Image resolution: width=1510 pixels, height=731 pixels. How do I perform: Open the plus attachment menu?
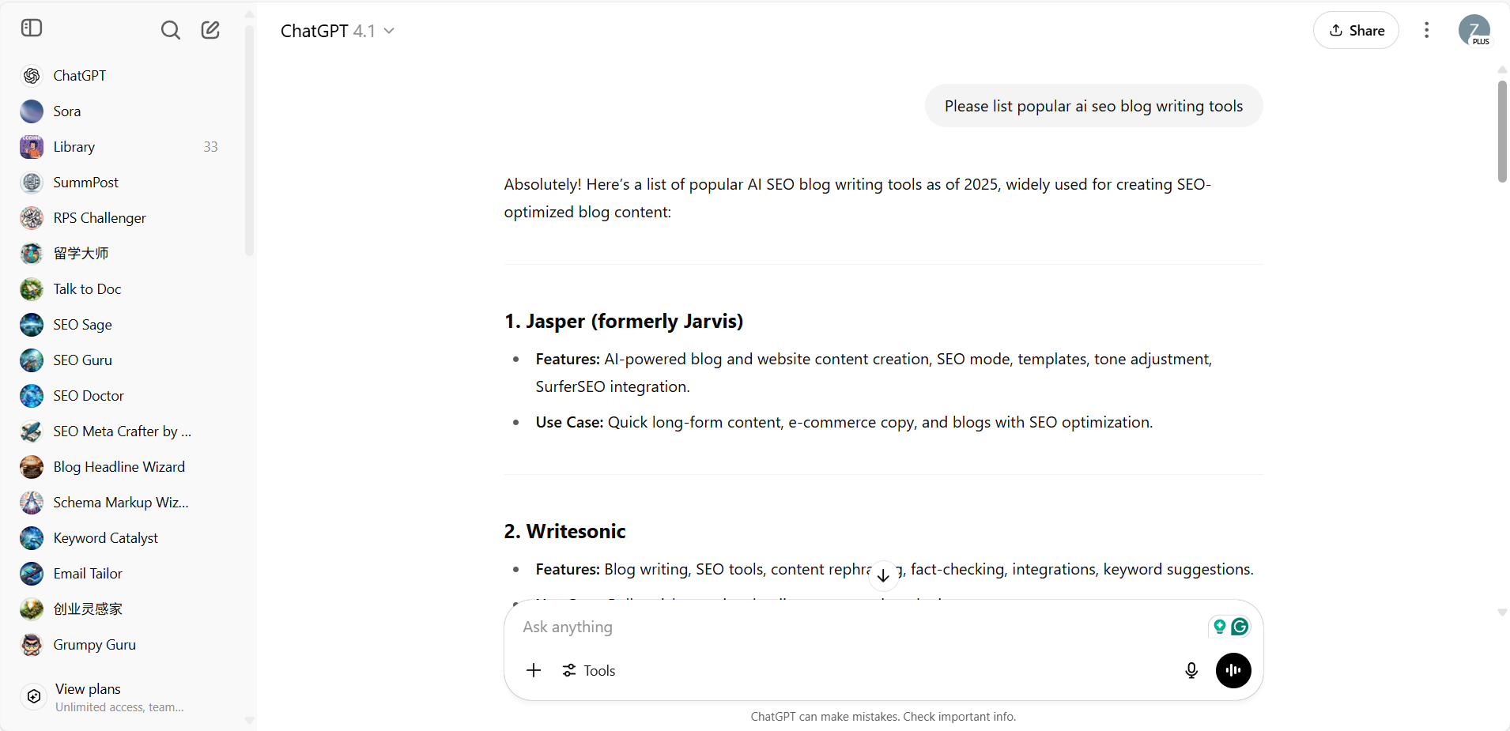pos(534,671)
